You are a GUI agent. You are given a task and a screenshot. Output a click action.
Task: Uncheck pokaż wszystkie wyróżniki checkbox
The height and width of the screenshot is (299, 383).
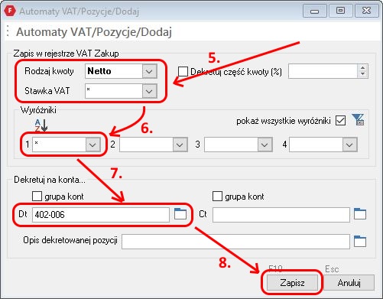tap(341, 121)
